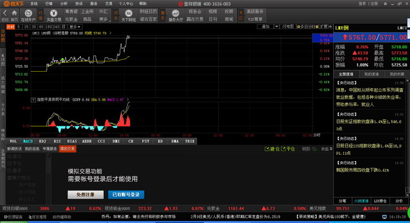410x223 pixels.
Task: Click the 登录 link in title bar
Action: click(x=362, y=3)
